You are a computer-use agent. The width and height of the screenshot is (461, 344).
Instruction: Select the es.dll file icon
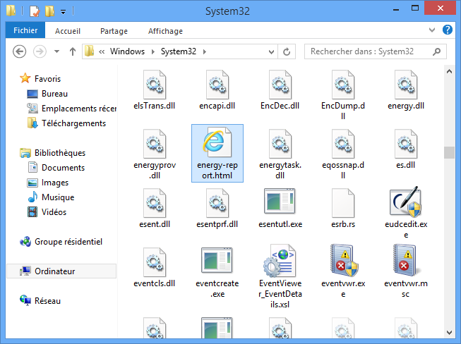coord(406,144)
